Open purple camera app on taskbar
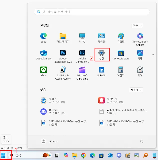Image resolution: width=158 pixels, height=160 pixels. [119, 155]
